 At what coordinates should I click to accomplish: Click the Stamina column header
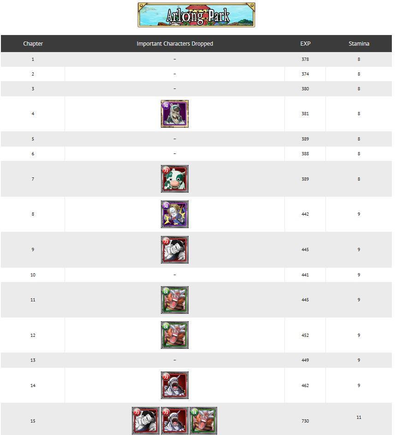[359, 44]
